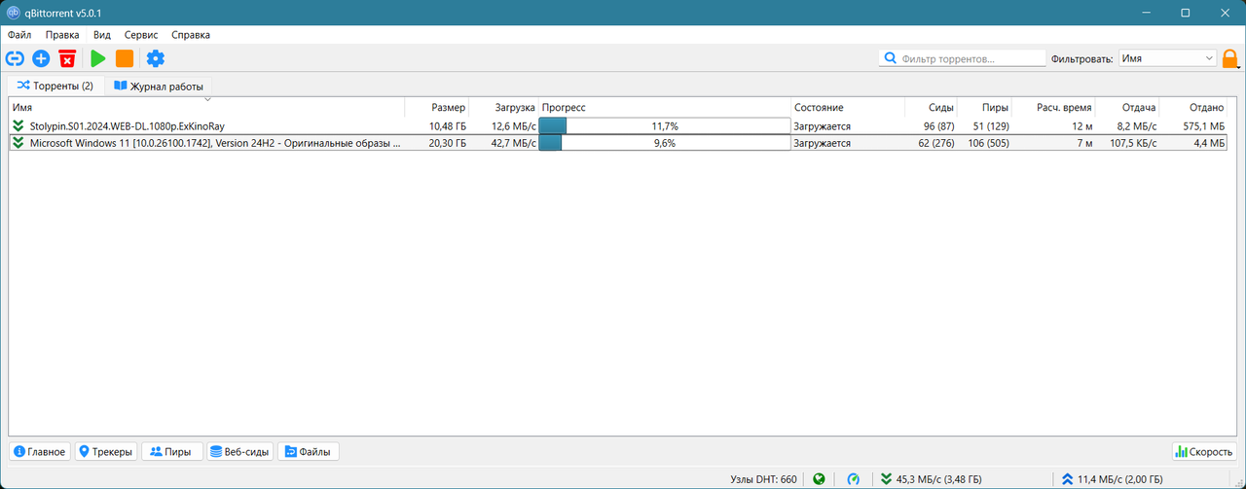Click the 10,48 ГБ size cell
Image resolution: width=1246 pixels, height=489 pixels.
(447, 126)
